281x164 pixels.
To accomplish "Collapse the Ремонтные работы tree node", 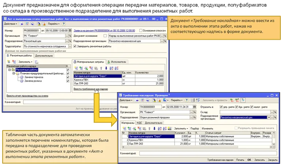I will point(9,70).
